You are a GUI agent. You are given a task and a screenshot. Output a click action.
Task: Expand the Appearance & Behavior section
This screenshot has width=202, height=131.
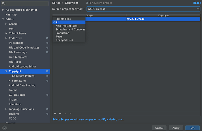click(3, 10)
